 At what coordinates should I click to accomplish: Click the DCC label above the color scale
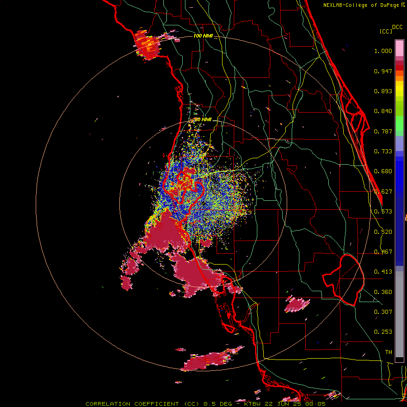[x=397, y=27]
